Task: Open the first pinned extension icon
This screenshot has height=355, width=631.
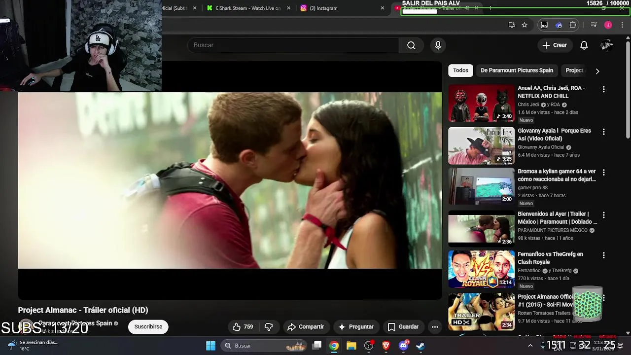Action: pyautogui.click(x=544, y=25)
